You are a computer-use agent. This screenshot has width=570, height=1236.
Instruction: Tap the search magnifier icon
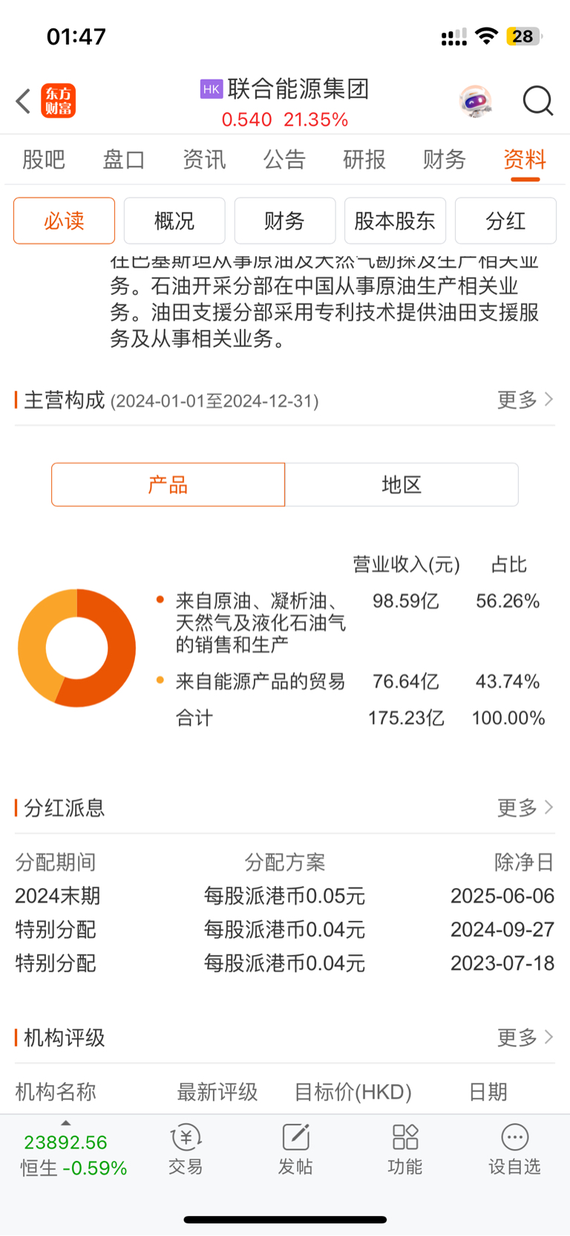click(x=538, y=101)
